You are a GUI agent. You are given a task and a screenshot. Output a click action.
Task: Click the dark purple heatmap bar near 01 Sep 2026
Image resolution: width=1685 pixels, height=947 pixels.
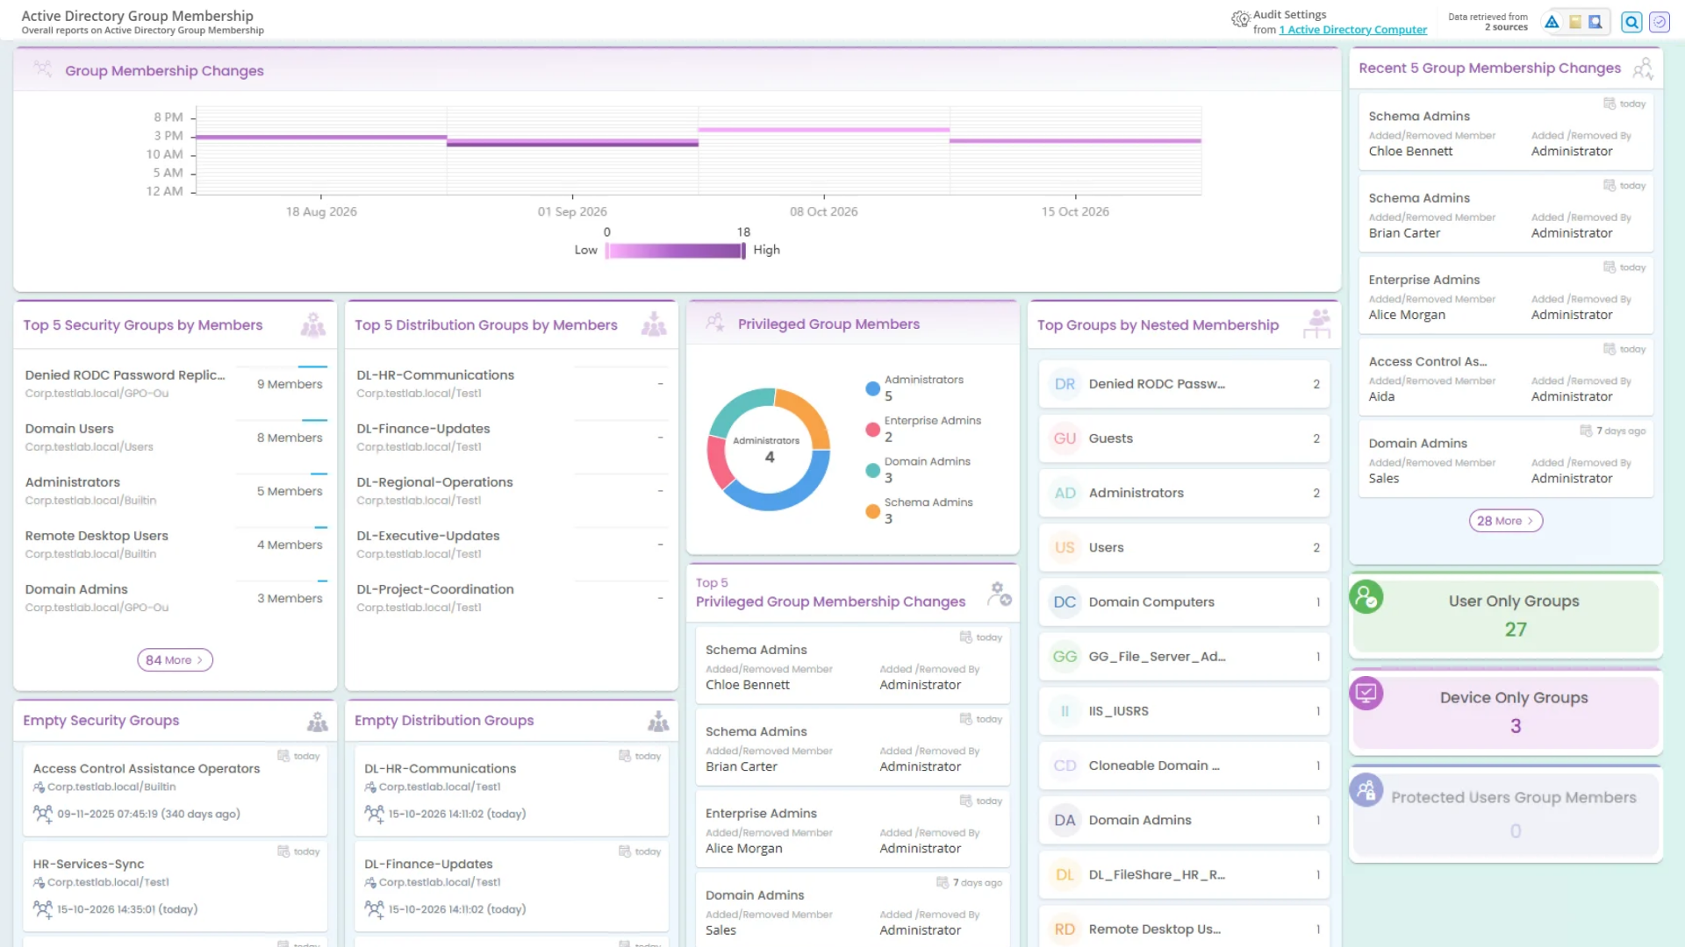click(x=572, y=143)
